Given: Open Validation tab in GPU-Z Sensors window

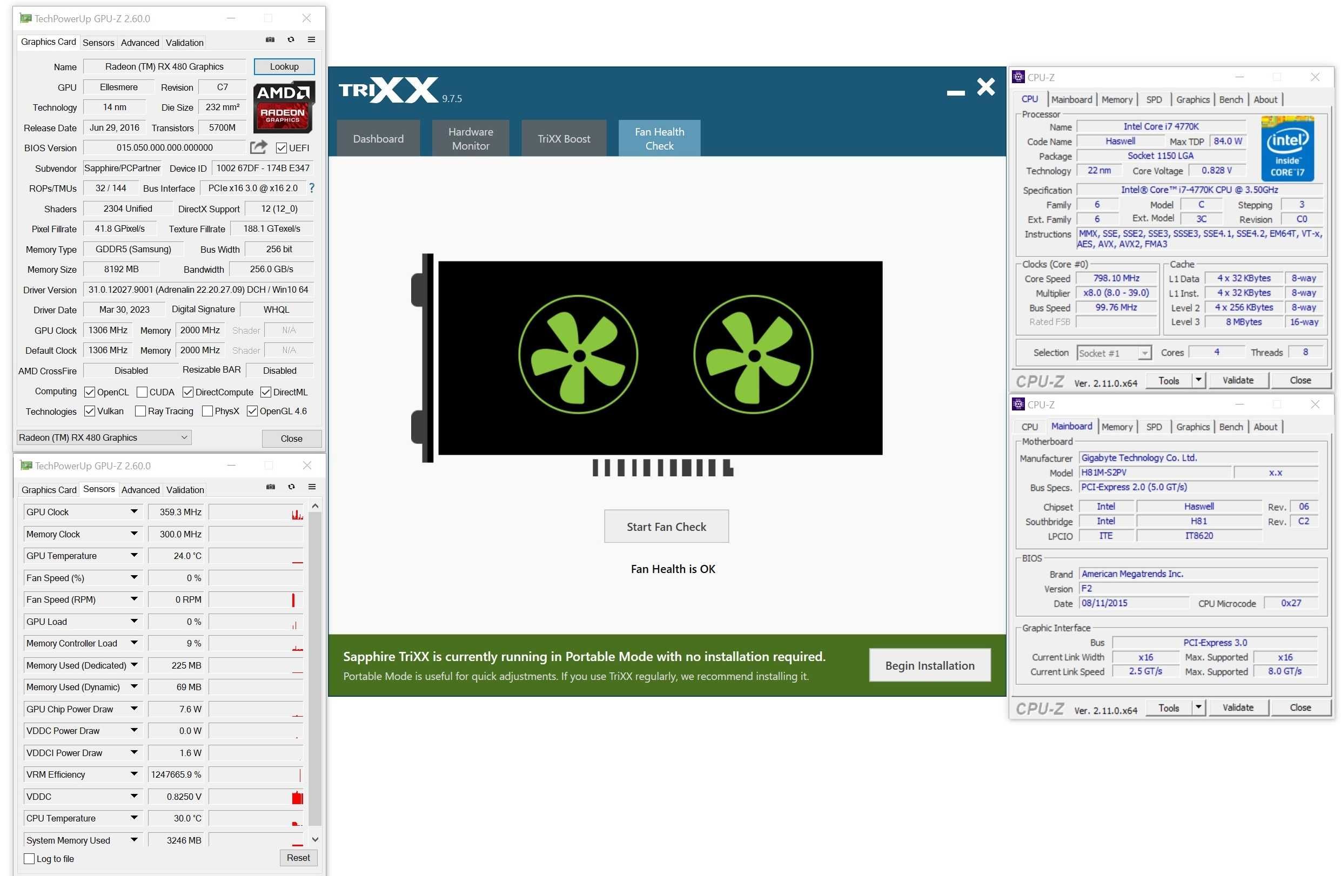Looking at the screenshot, I should (x=185, y=489).
